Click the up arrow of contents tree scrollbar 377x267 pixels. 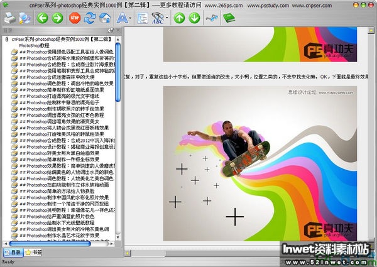click(118, 39)
